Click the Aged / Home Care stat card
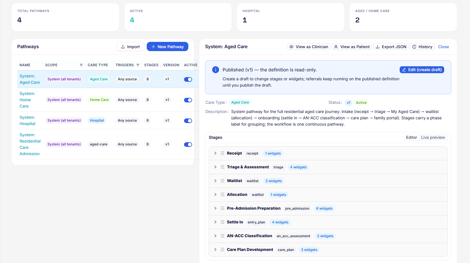 tap(403, 17)
